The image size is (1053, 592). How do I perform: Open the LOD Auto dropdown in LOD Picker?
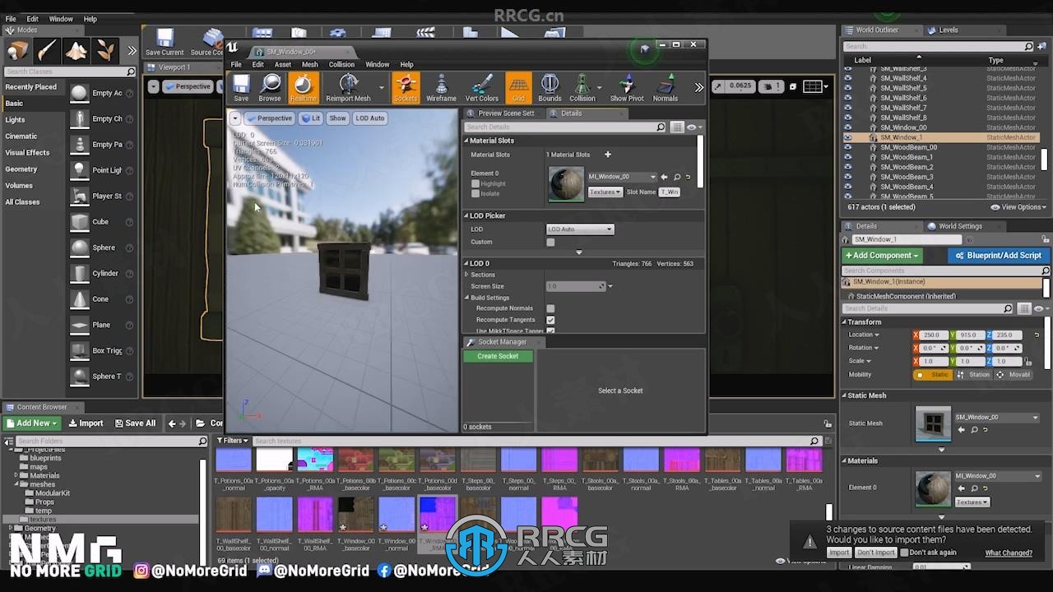click(580, 229)
